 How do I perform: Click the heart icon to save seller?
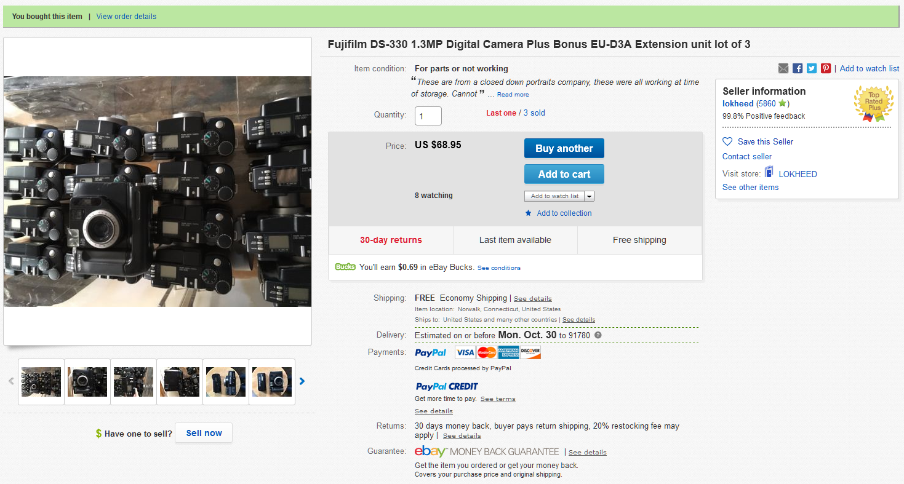(x=727, y=141)
